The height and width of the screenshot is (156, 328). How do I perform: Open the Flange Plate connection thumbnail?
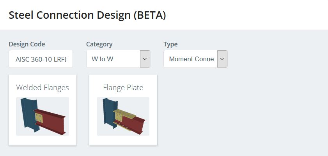(123, 116)
